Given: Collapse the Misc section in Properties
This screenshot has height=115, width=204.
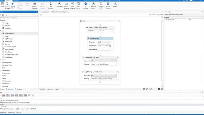Looking at the screenshot, I should [x=165, y=17].
